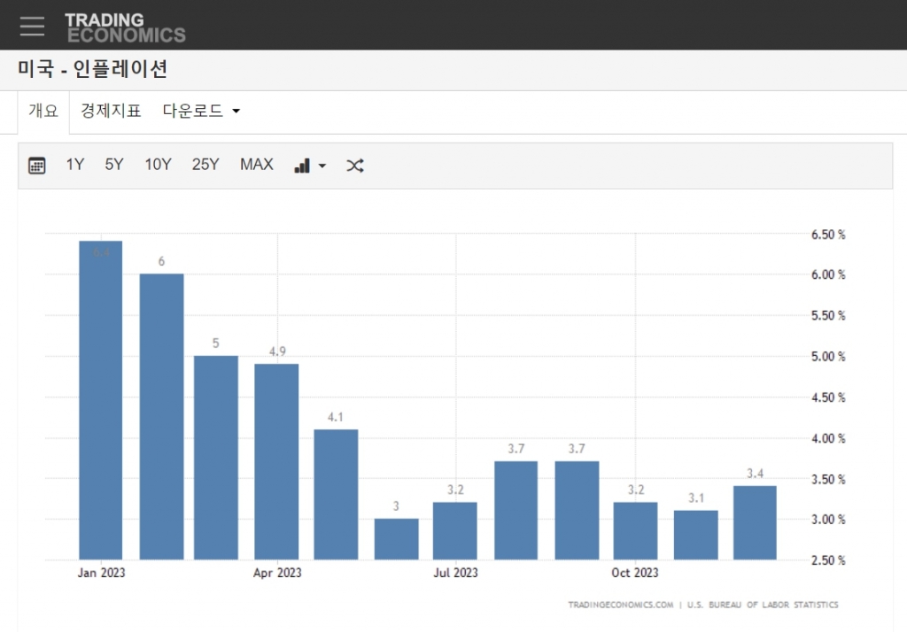Click the Jan 2023 bar showing 6.4
The height and width of the screenshot is (632, 907).
[x=100, y=400]
